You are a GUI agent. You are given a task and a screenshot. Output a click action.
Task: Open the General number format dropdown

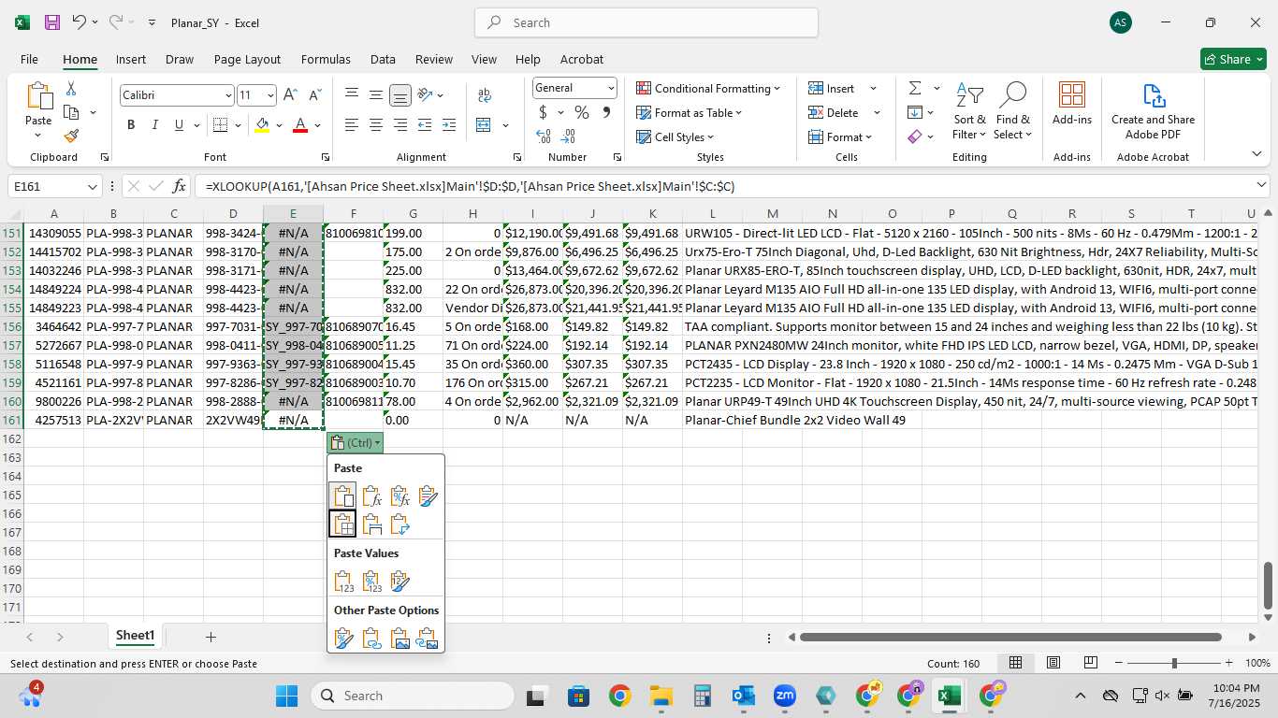[611, 88]
